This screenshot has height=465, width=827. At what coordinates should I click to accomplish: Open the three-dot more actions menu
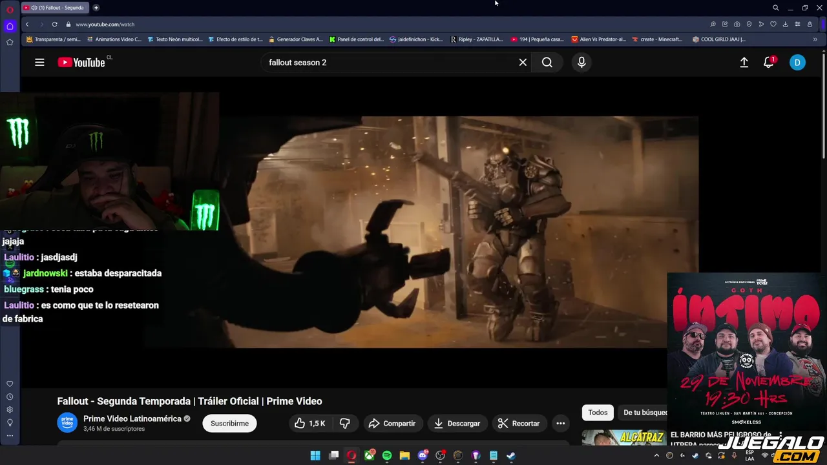coord(561,424)
